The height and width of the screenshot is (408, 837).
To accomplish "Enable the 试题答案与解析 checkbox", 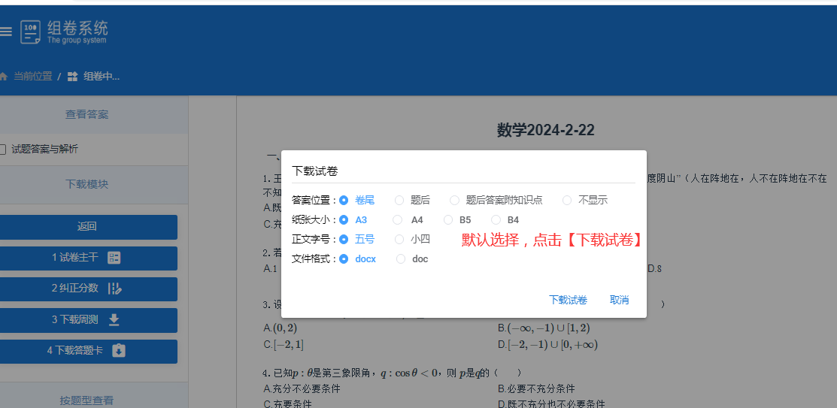I will pos(3,150).
